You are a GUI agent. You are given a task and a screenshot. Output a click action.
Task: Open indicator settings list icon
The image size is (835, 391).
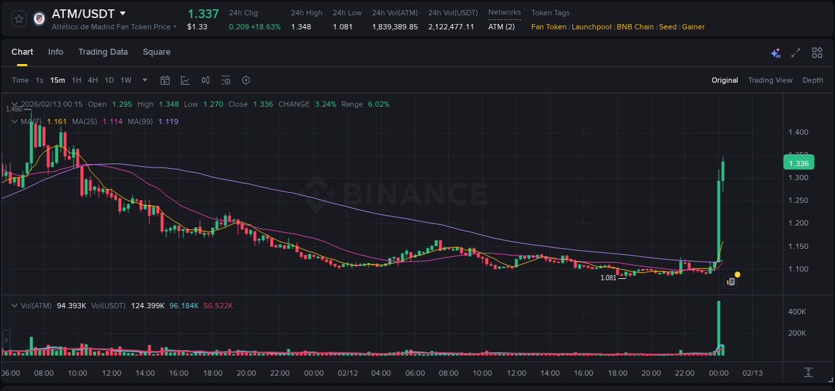tap(226, 80)
